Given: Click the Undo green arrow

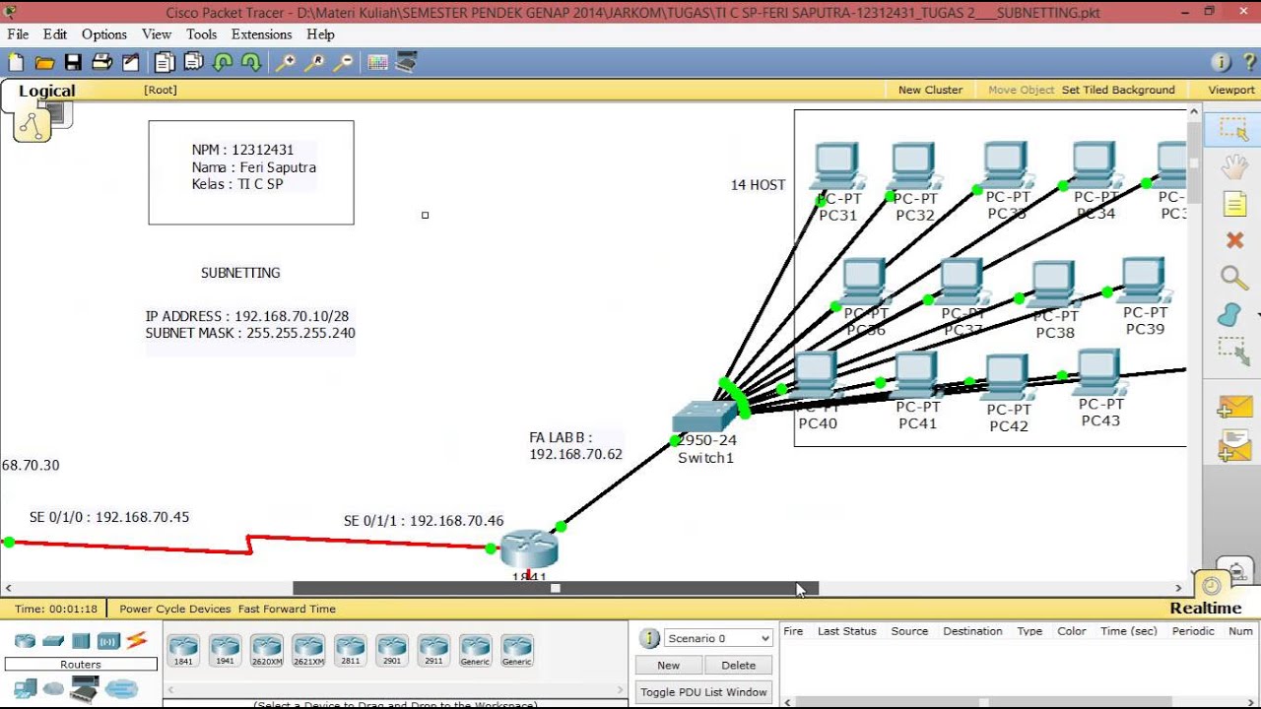Looking at the screenshot, I should (x=223, y=62).
